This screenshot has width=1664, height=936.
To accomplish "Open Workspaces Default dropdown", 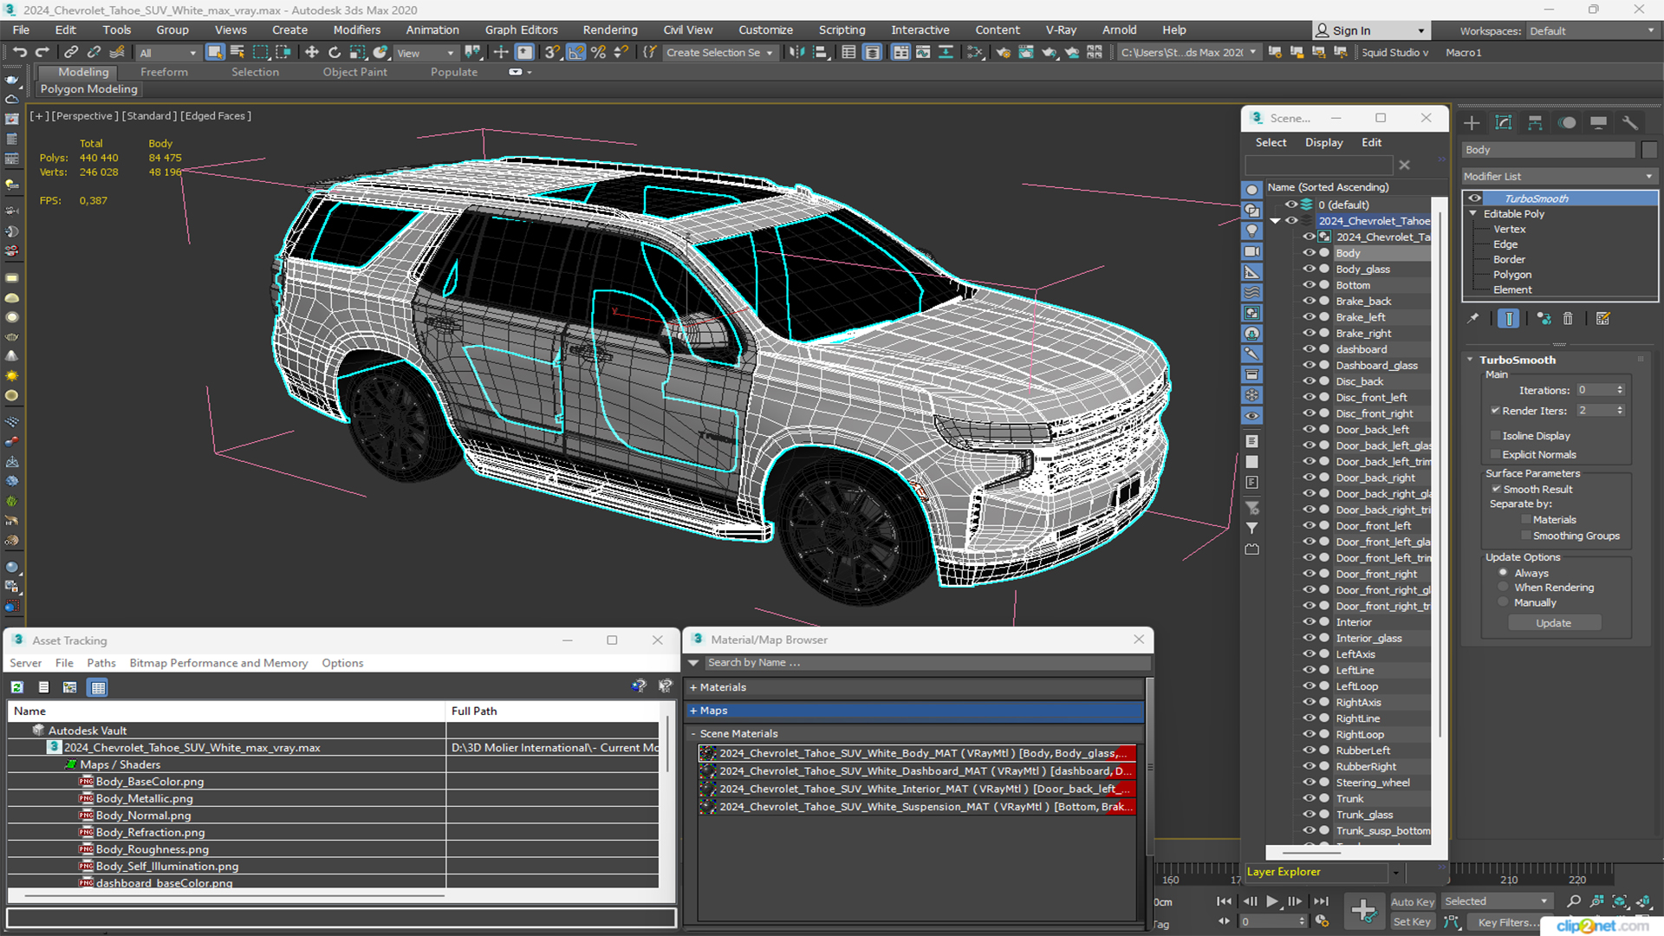I will pos(1591,31).
